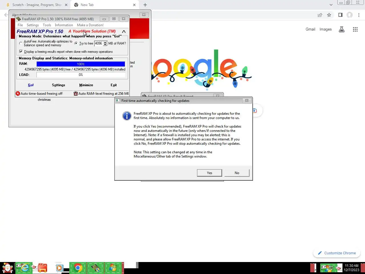
Task: Open FreeRAM Tools menu
Action: coord(47,25)
